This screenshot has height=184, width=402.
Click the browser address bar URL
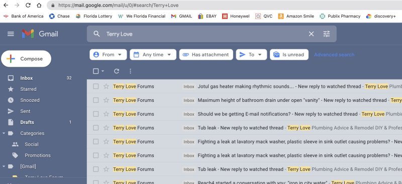tap(118, 5)
